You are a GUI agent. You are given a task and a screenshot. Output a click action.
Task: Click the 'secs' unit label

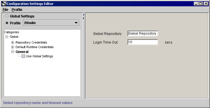[x=168, y=42]
